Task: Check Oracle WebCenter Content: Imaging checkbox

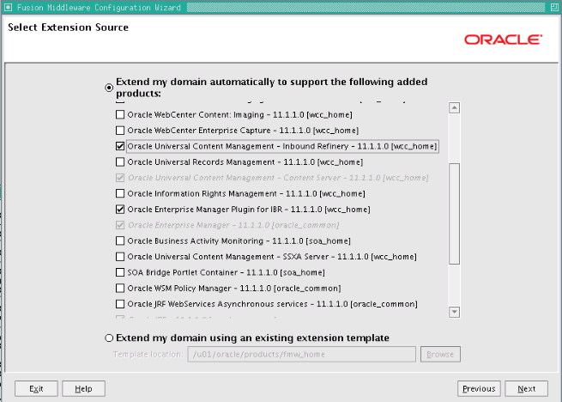Action: pos(120,114)
